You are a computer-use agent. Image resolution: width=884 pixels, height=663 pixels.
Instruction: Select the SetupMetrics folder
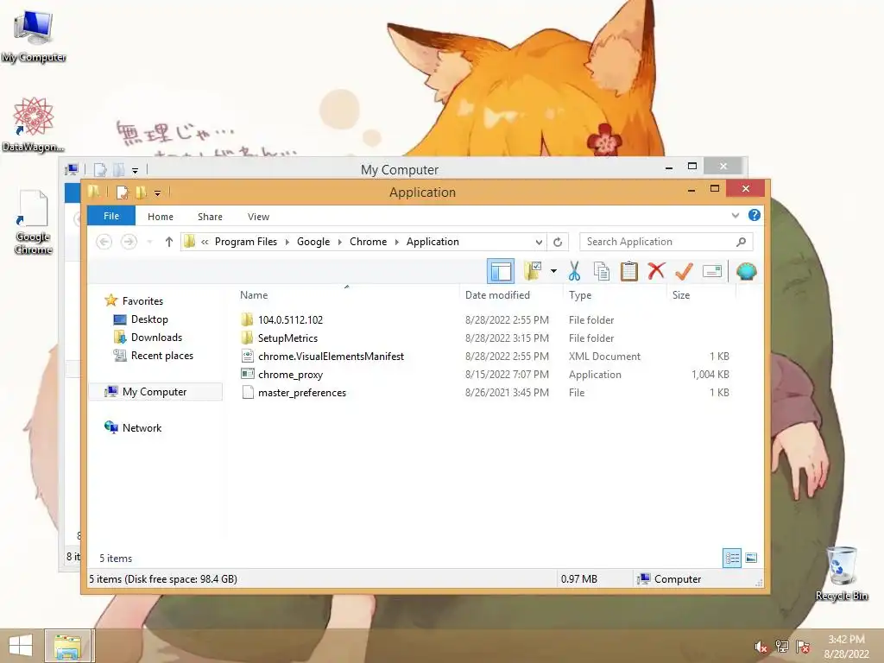pyautogui.click(x=287, y=338)
